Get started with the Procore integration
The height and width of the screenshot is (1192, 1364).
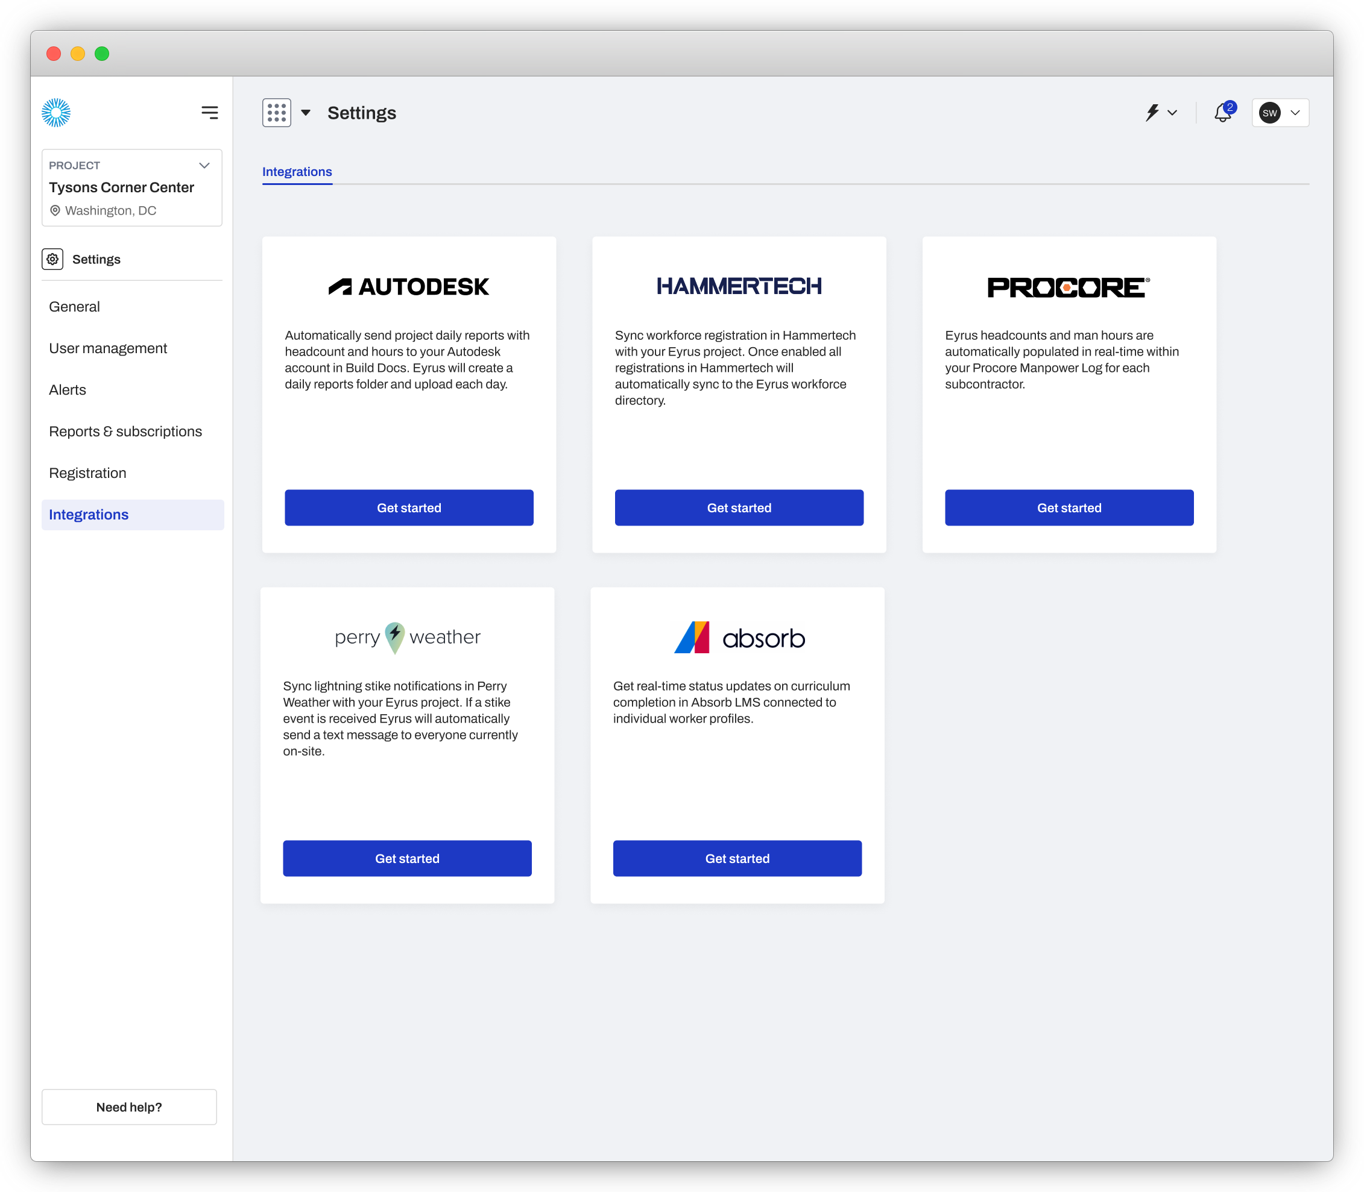click(1069, 507)
